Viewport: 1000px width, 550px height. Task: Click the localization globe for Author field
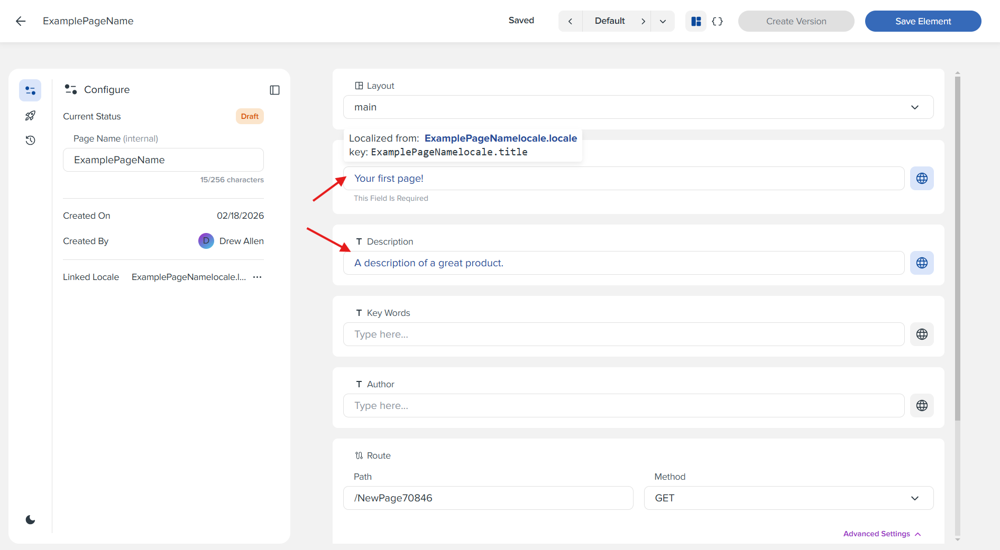[921, 406]
